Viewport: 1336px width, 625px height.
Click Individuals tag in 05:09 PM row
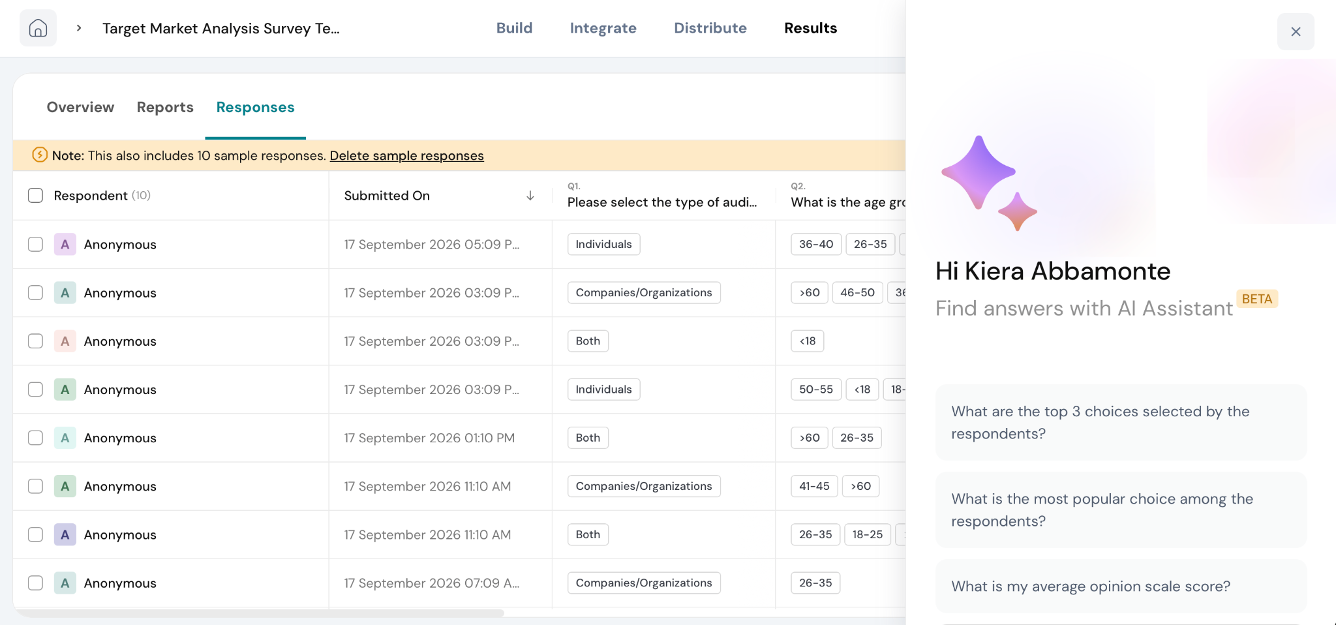pos(603,244)
